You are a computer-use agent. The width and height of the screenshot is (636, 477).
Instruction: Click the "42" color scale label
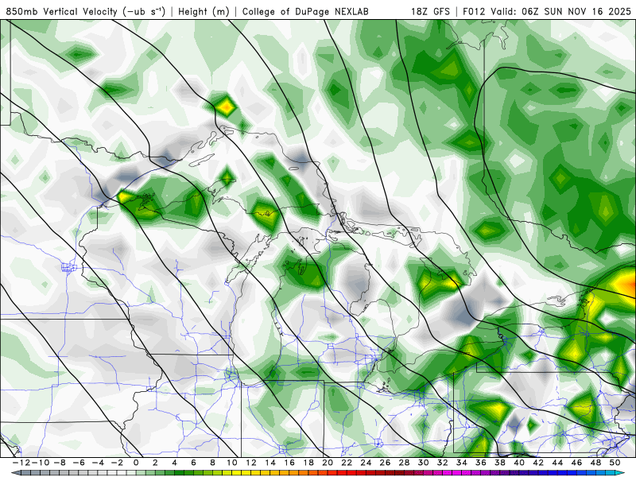538,463
